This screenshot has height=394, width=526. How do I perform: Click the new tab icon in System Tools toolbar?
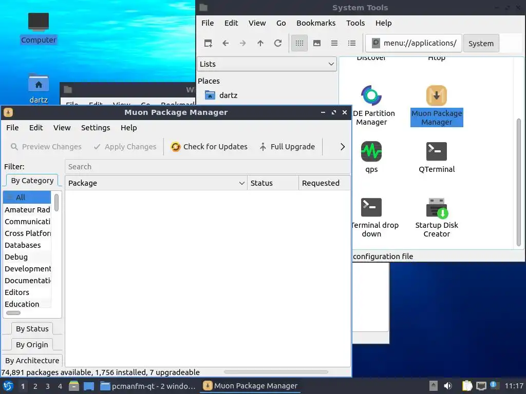pos(208,43)
